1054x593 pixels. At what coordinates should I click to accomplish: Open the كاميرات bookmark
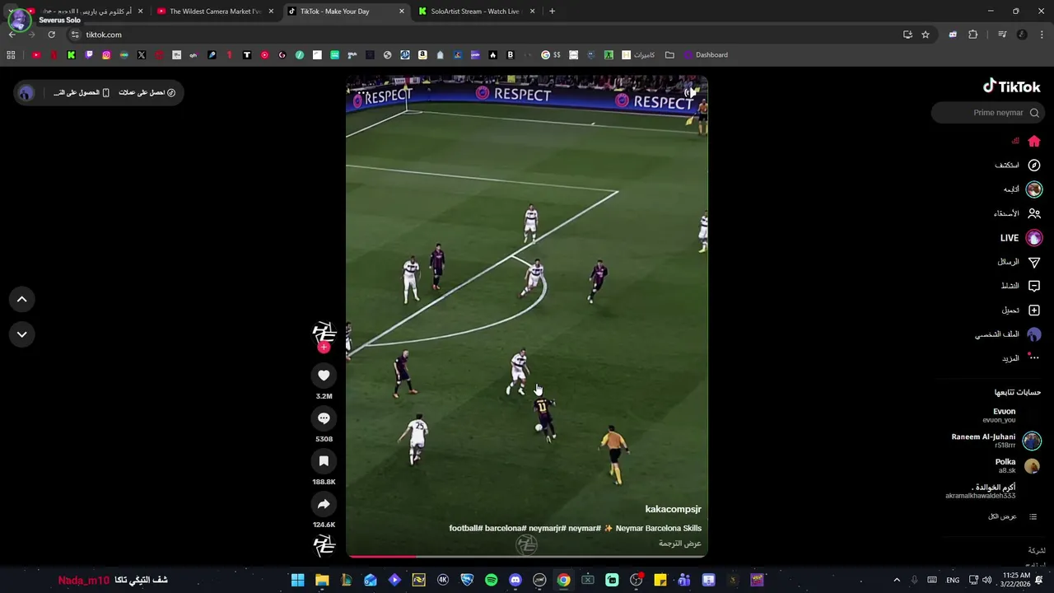pos(638,55)
